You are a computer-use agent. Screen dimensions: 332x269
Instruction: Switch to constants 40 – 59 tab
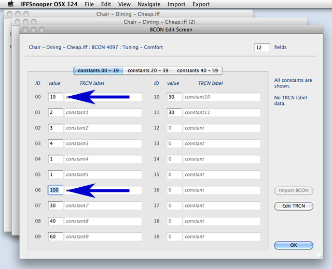pos(198,70)
